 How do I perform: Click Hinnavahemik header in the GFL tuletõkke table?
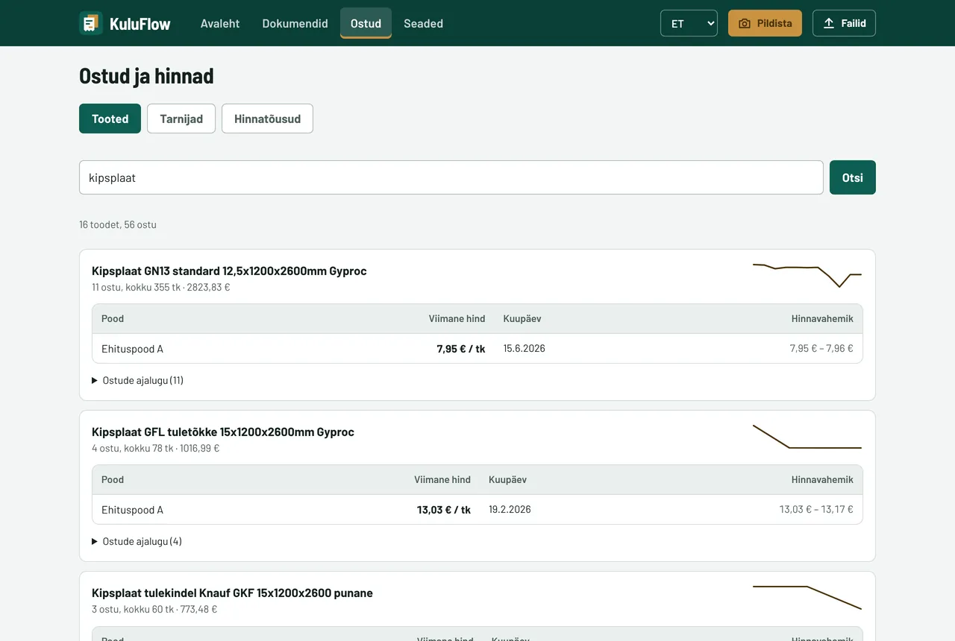coord(822,479)
